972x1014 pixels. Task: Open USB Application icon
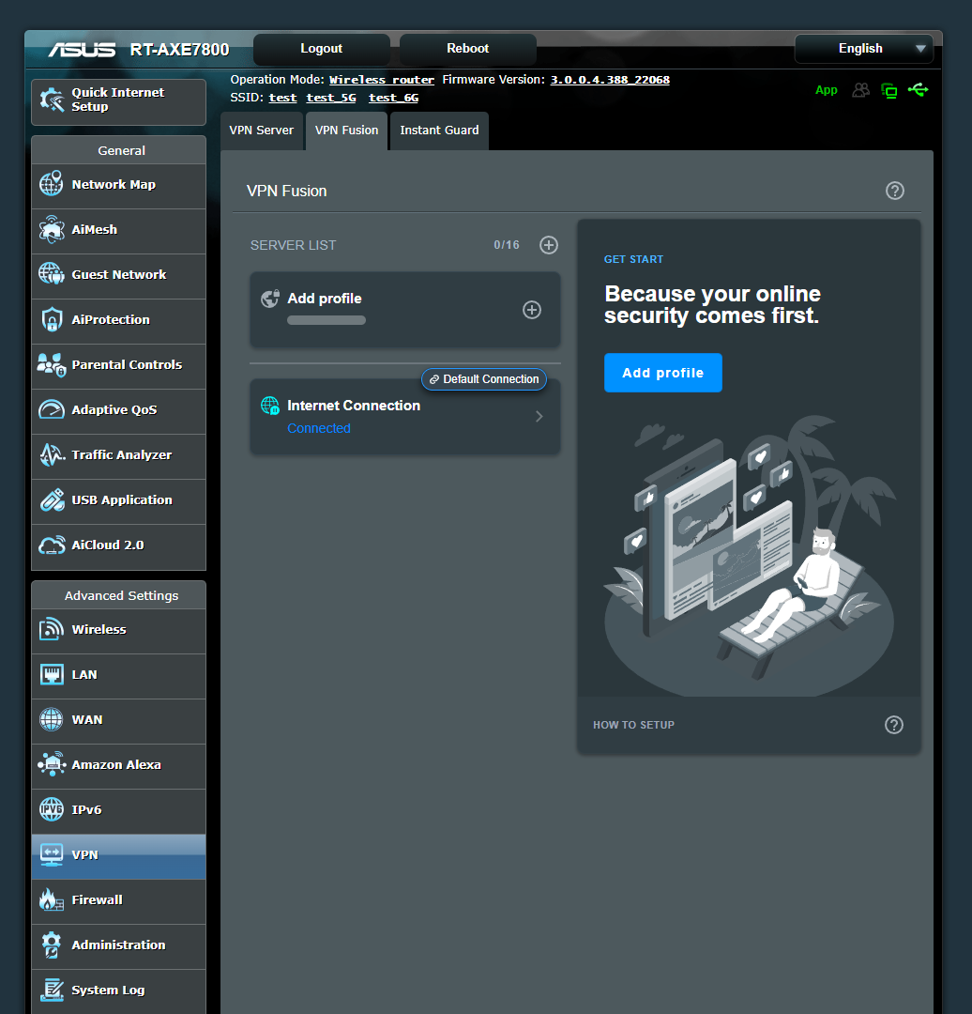(x=52, y=499)
